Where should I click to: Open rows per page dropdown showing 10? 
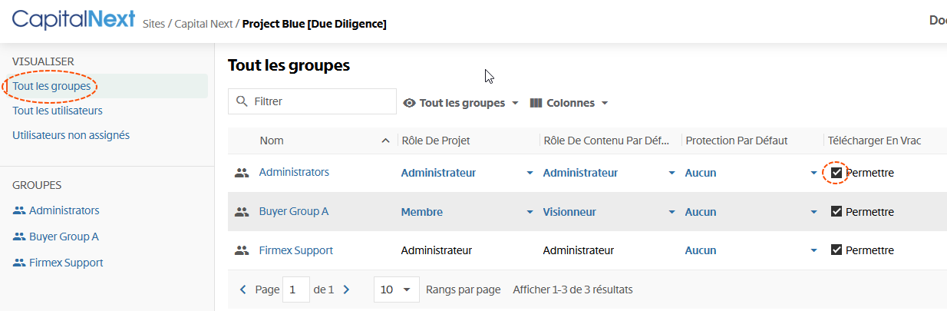click(x=396, y=289)
